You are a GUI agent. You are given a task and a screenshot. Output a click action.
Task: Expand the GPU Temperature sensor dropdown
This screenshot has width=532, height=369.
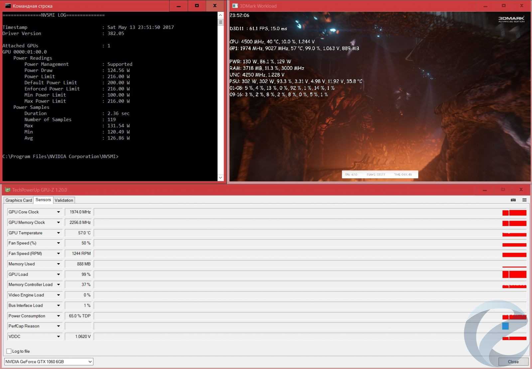tap(58, 233)
